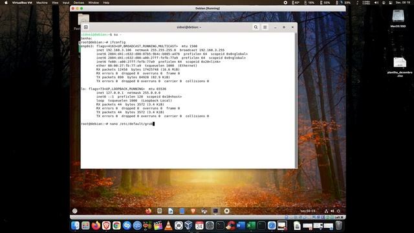Viewport: 414px width, 233px height.
Task: Open the Files manager in the Debian dock
Action: point(182,211)
